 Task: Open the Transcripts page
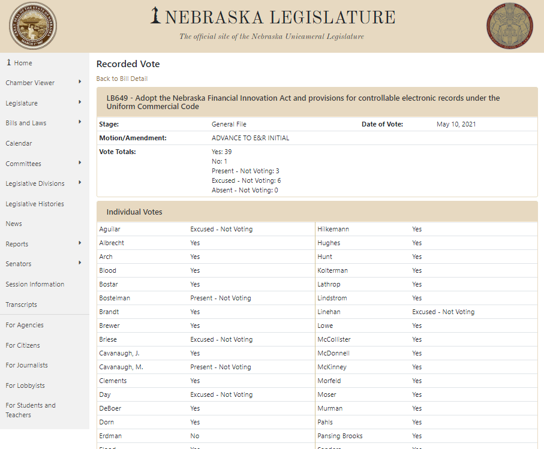[21, 305]
